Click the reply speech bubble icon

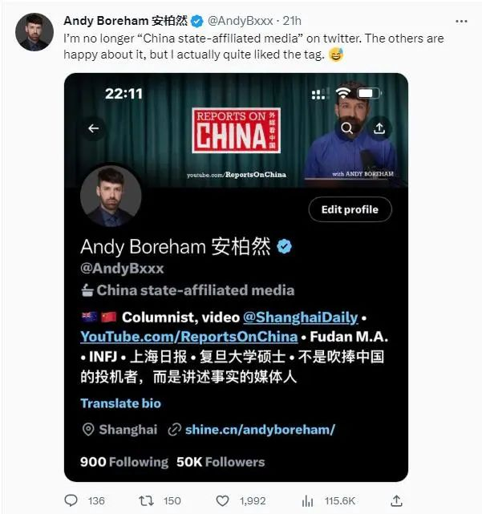pos(71,500)
